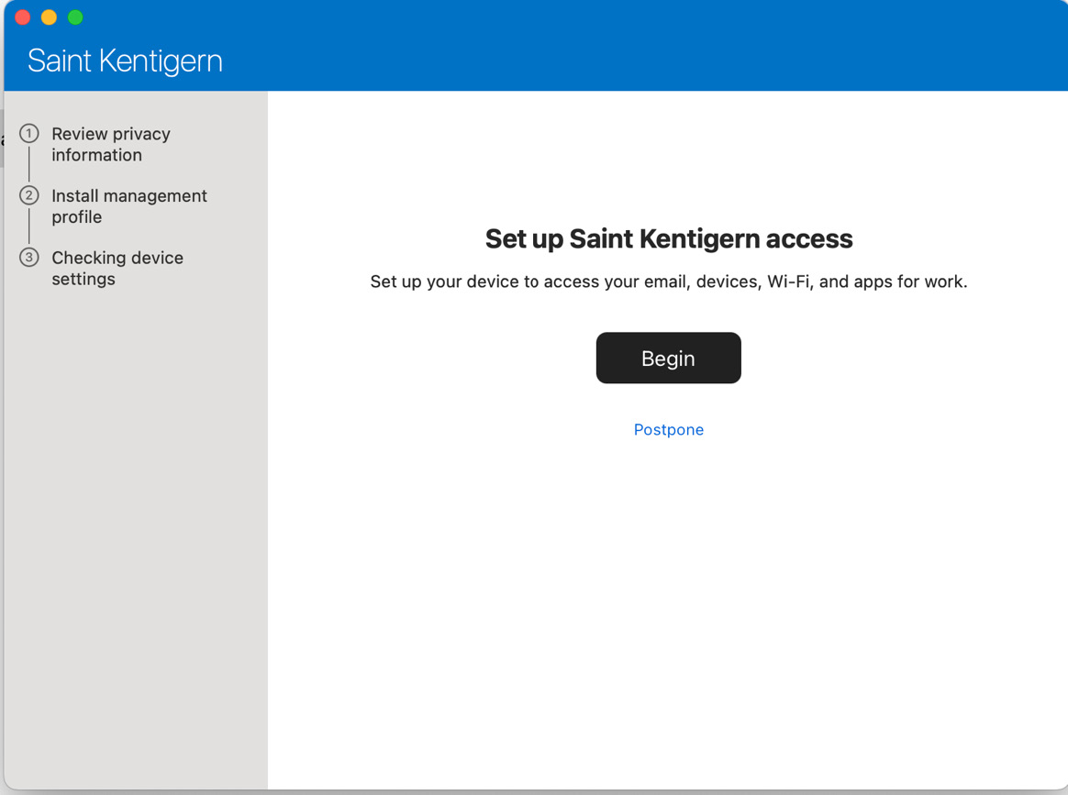Image resolution: width=1068 pixels, height=795 pixels.
Task: Minimize the window with the yellow button
Action: pos(49,17)
